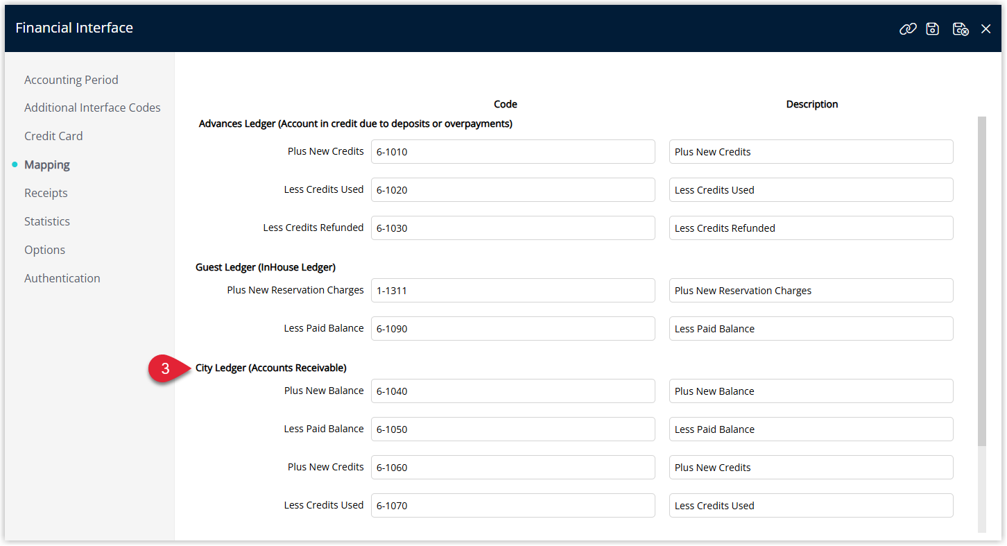Click the Plus New Reservation Charges label

pyautogui.click(x=295, y=290)
